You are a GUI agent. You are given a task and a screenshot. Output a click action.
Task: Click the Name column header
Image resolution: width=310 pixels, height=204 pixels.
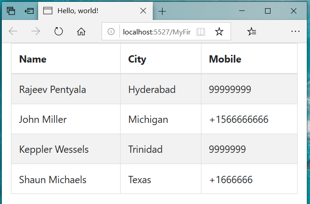coord(33,59)
